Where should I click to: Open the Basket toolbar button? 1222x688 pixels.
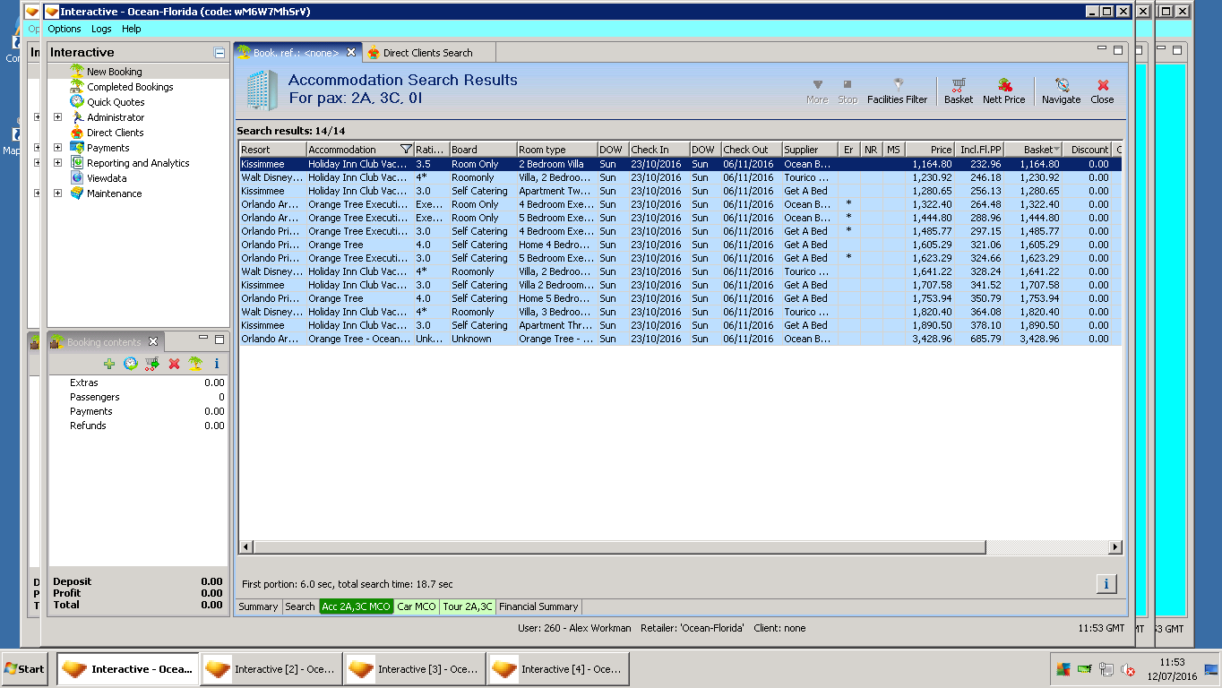(x=958, y=90)
